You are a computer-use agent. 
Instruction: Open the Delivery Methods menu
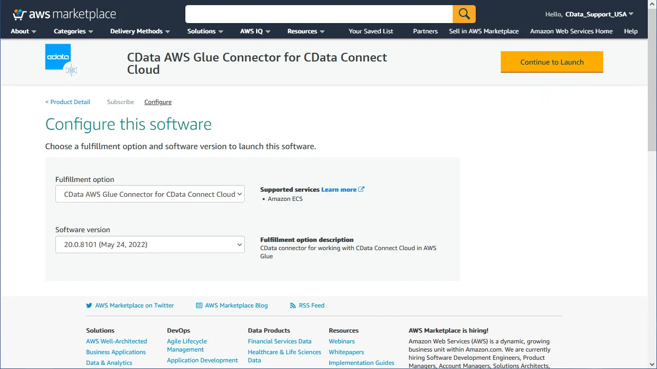(139, 31)
